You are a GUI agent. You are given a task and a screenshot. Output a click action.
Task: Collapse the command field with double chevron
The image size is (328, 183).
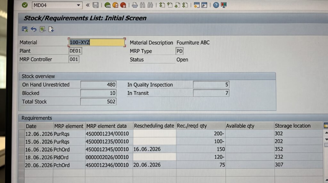[88, 5]
